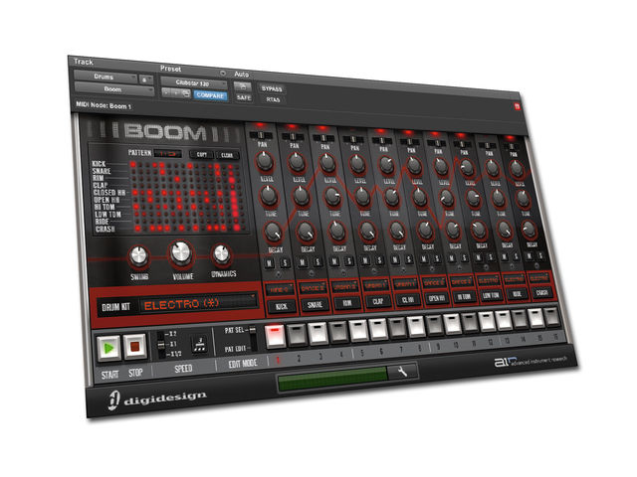Click the red plug-in close icon at top right
The height and width of the screenshot is (477, 637).
tap(517, 106)
